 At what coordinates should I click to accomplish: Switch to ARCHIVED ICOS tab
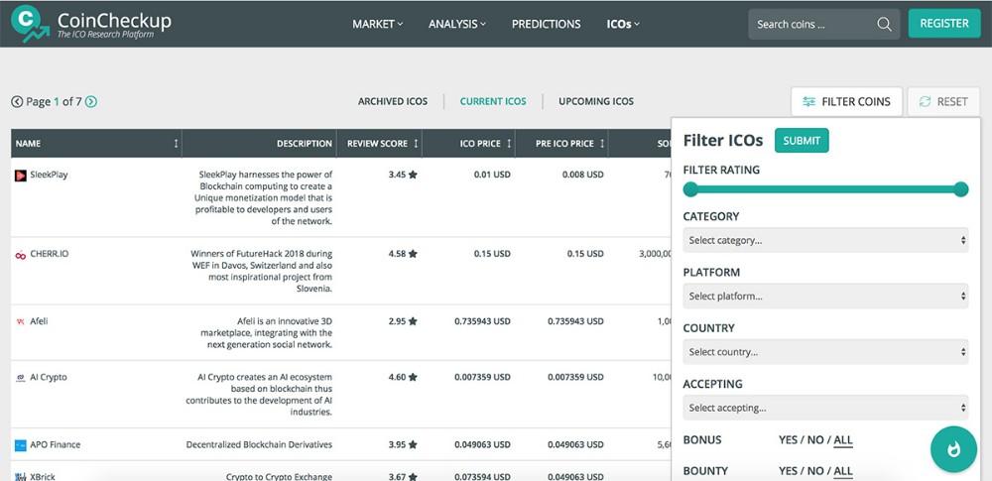(x=393, y=101)
